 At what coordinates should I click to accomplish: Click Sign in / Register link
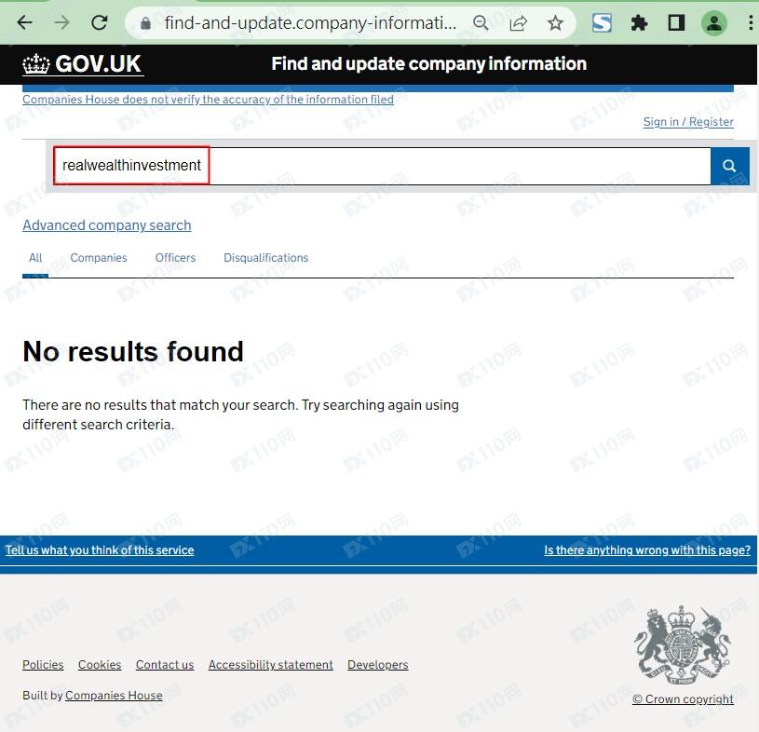coord(688,122)
